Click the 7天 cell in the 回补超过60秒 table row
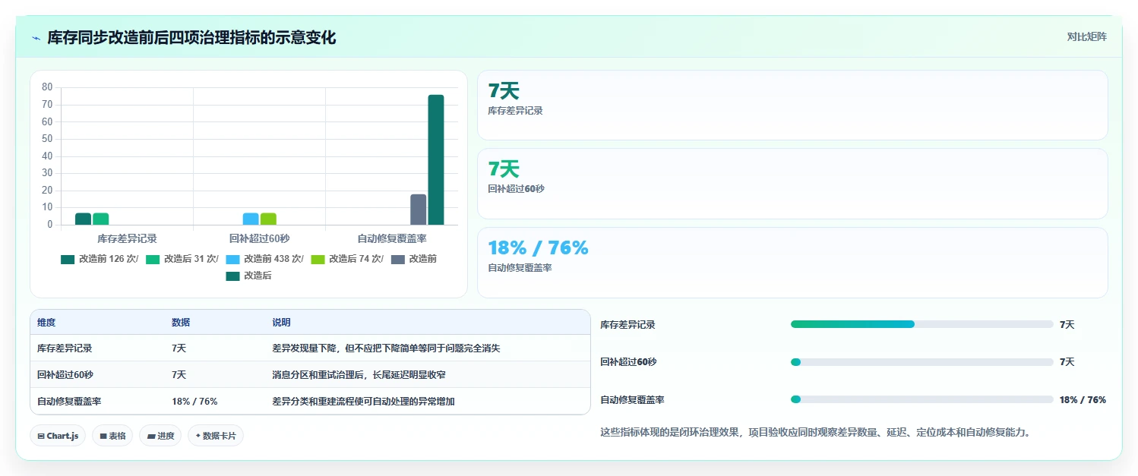This screenshot has width=1138, height=476. point(179,375)
